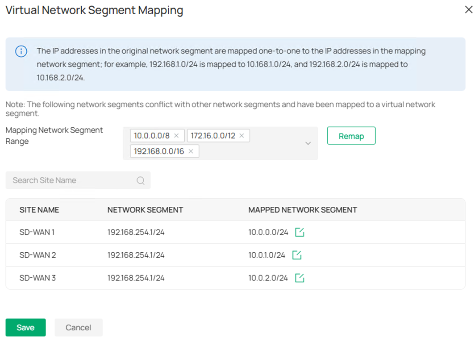Click the Remap button
Screen dimensions: 475x342
point(351,135)
